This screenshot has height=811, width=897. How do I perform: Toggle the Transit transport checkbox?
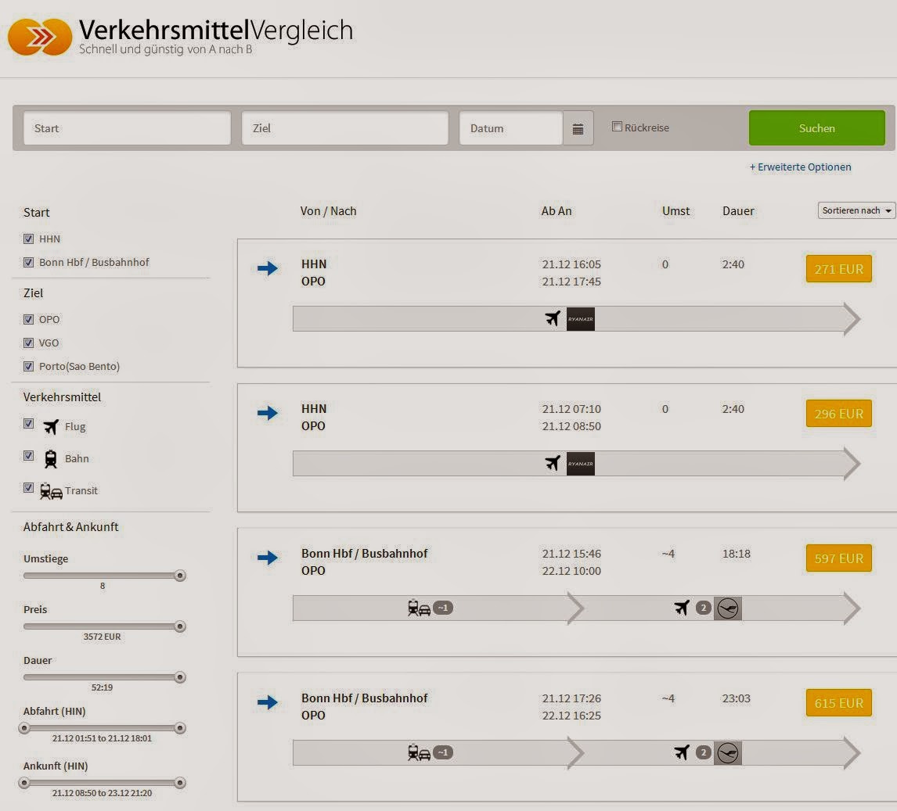point(29,487)
